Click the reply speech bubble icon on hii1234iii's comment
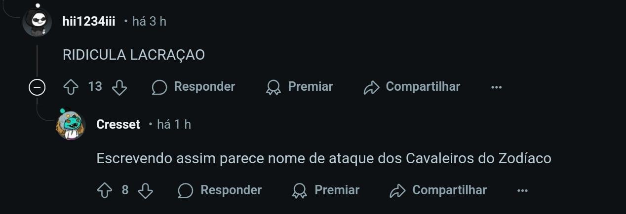The image size is (626, 214). tap(159, 87)
